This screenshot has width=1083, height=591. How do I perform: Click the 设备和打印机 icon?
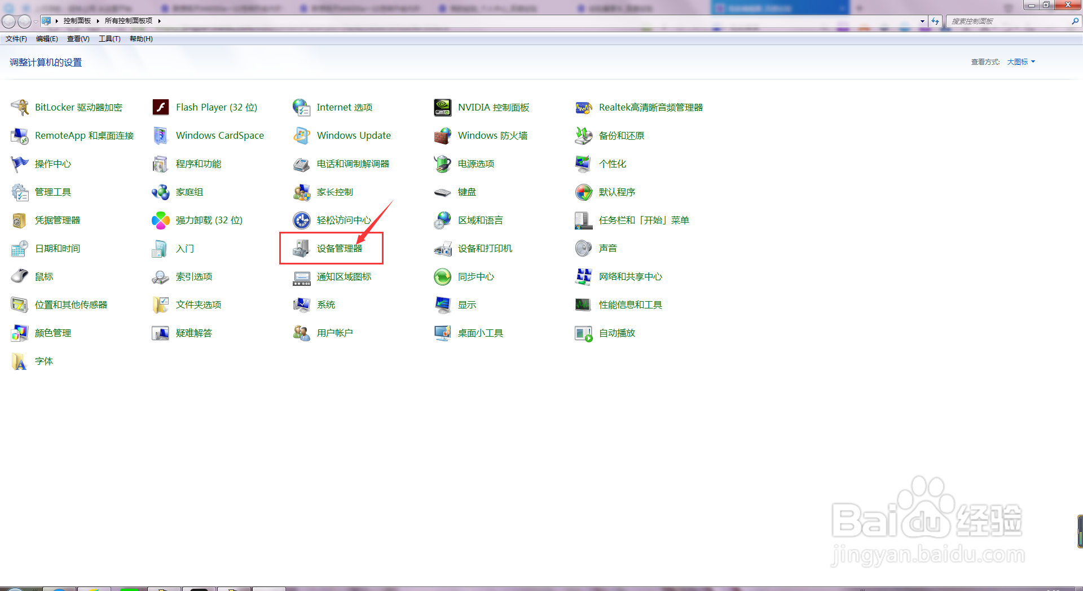[x=443, y=248]
